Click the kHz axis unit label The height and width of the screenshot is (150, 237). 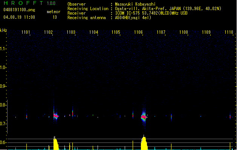pos(3,30)
